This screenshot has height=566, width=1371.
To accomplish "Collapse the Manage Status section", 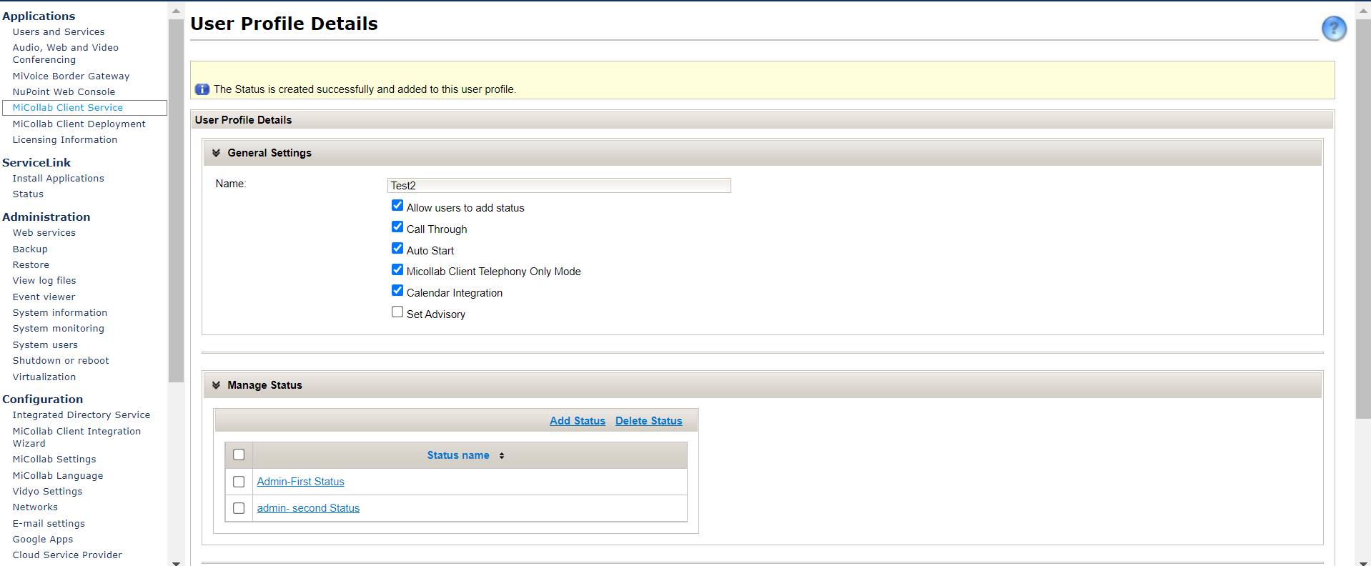I will pos(216,385).
